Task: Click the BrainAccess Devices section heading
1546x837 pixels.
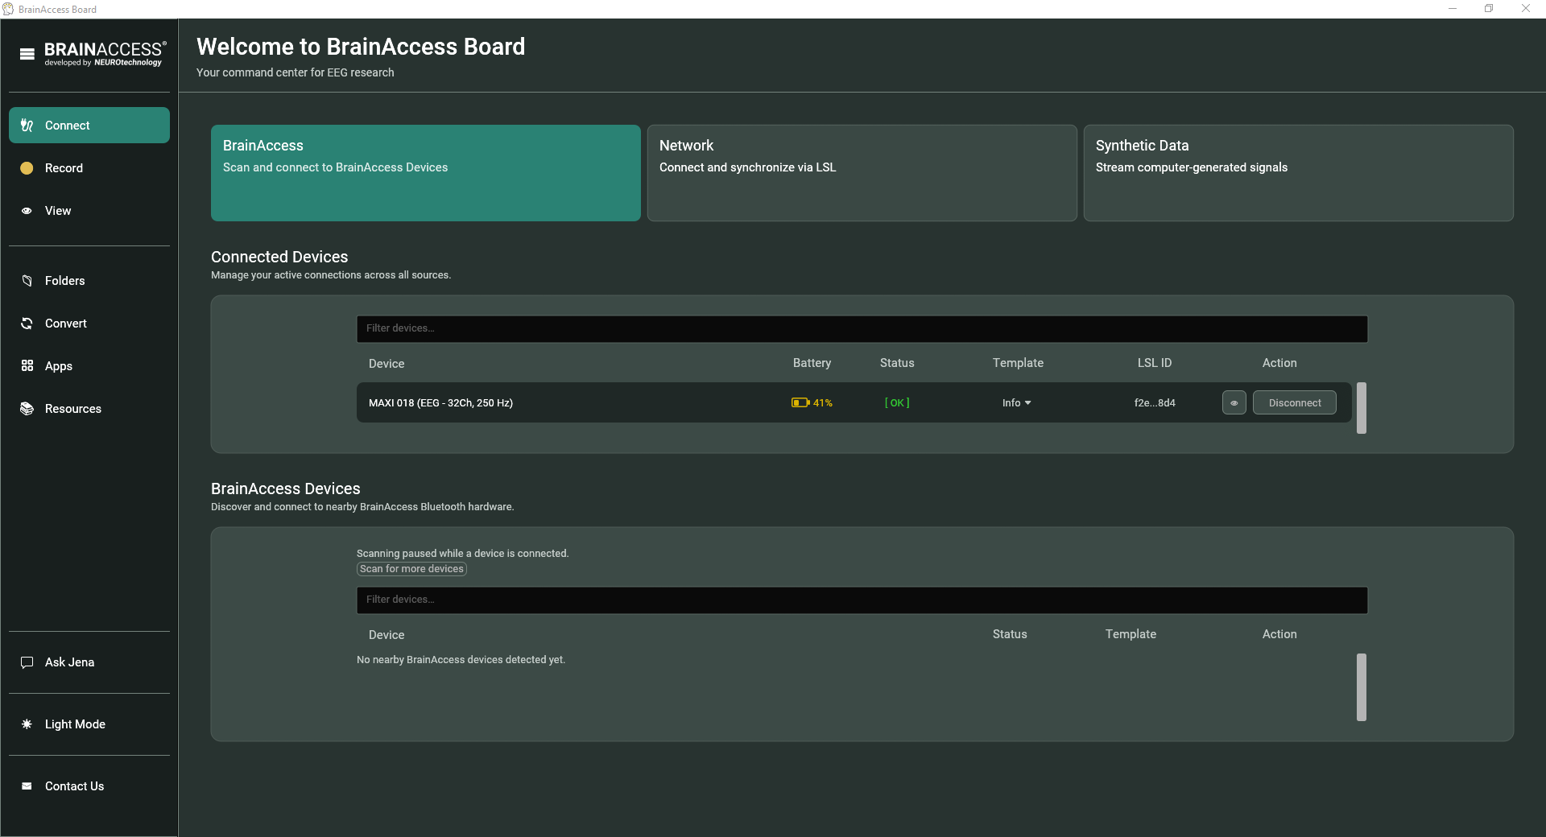Action: (x=286, y=489)
